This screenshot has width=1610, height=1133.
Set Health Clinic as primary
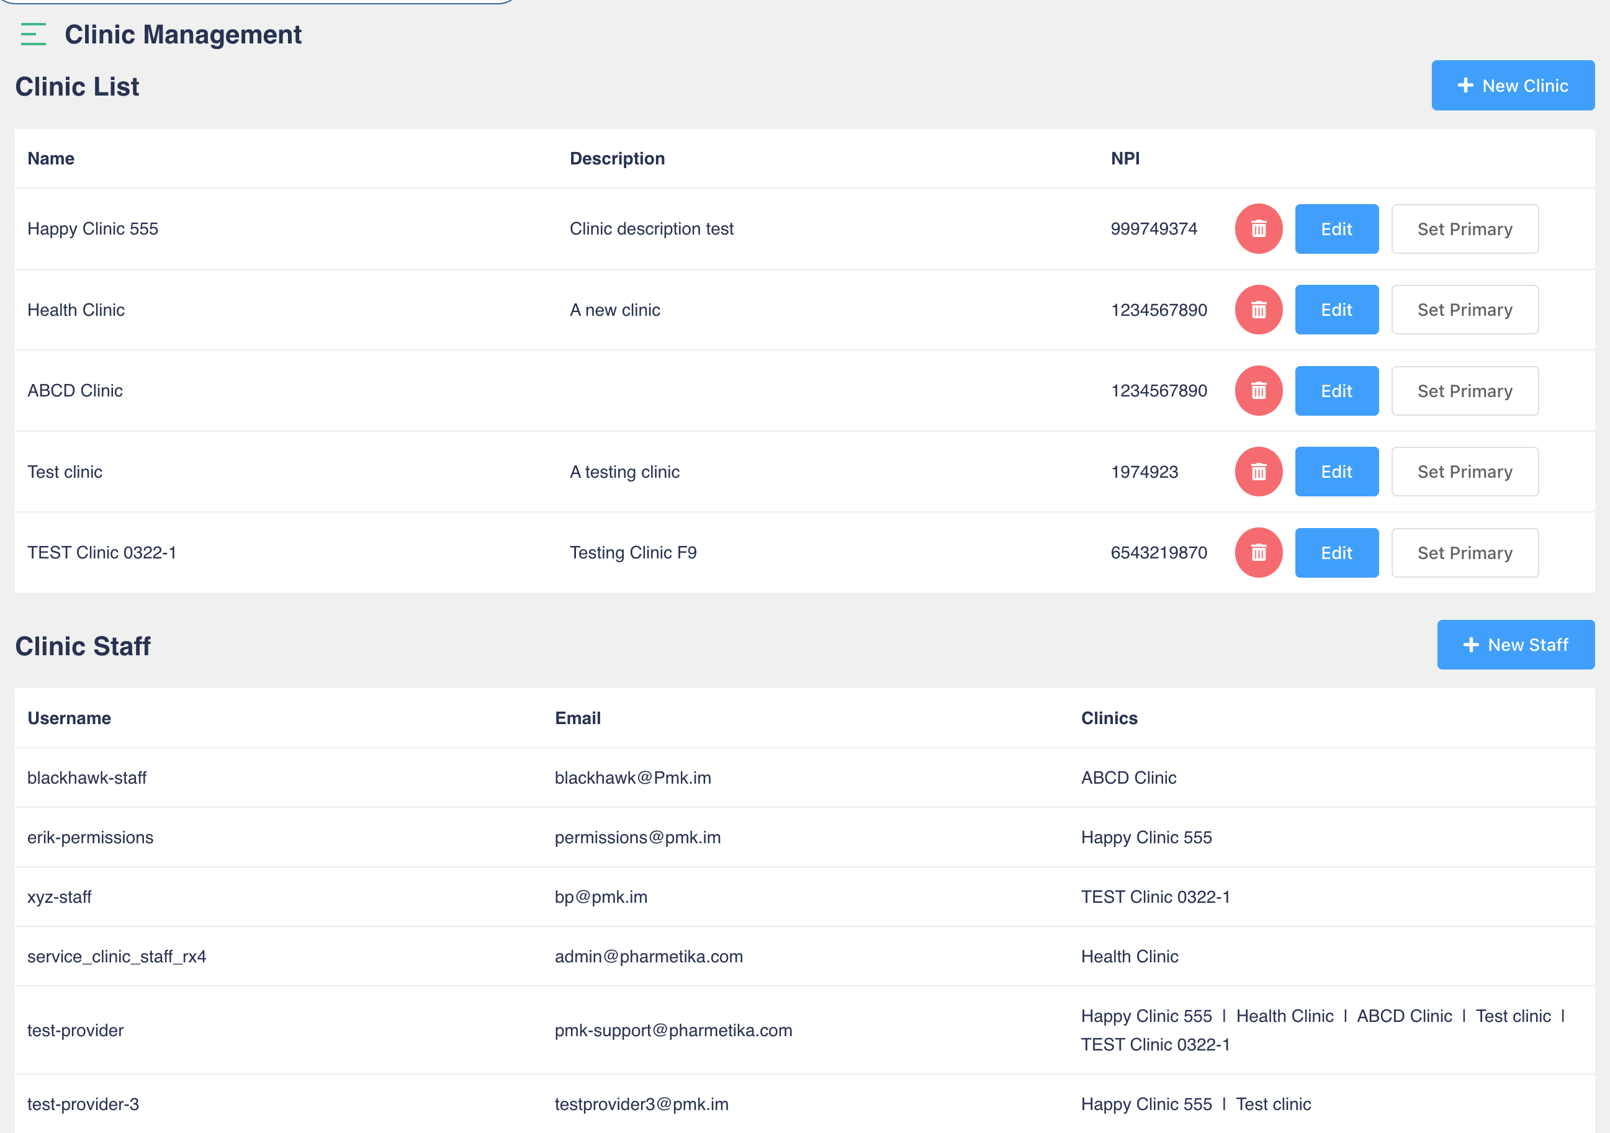click(x=1464, y=309)
